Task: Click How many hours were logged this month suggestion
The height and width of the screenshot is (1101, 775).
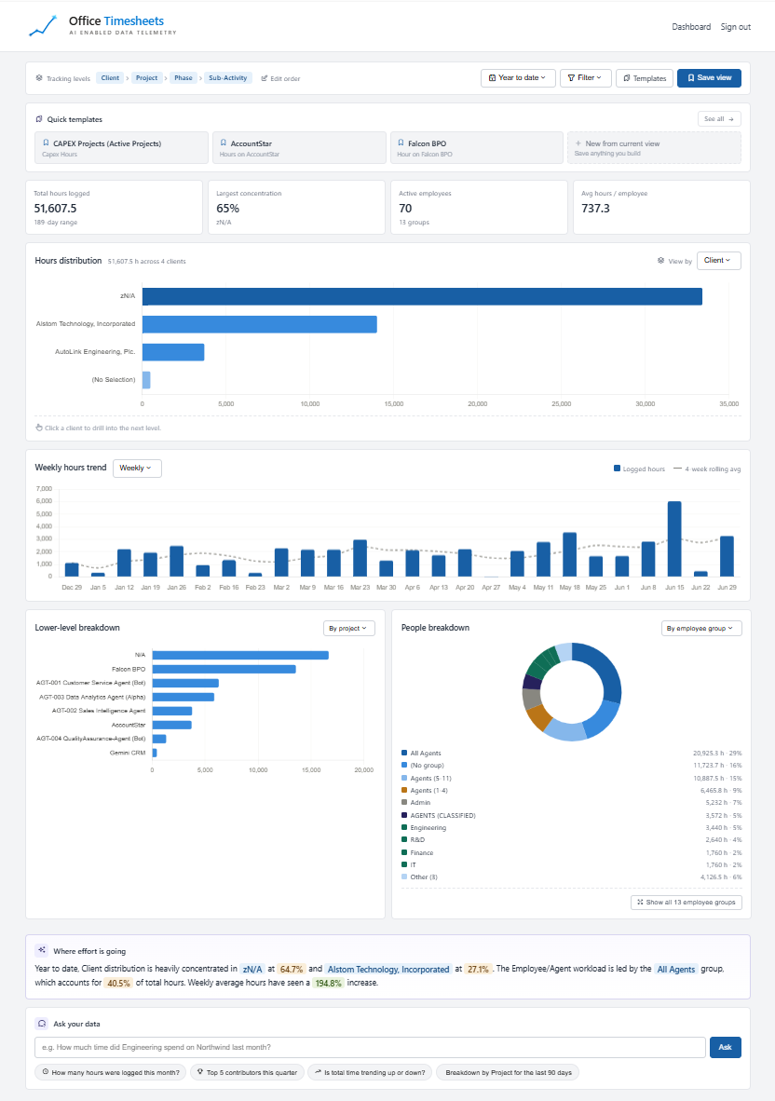Action: pos(111,1072)
